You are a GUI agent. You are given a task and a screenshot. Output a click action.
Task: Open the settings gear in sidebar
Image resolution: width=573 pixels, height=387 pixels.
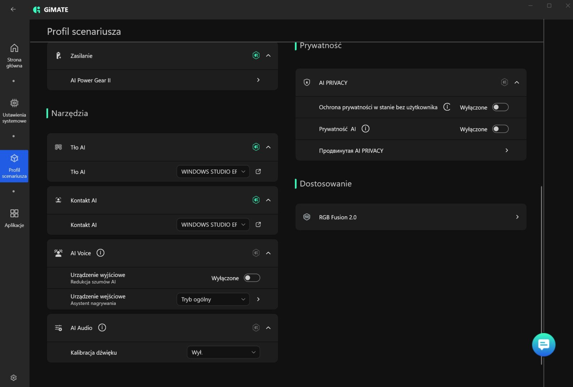(x=14, y=378)
